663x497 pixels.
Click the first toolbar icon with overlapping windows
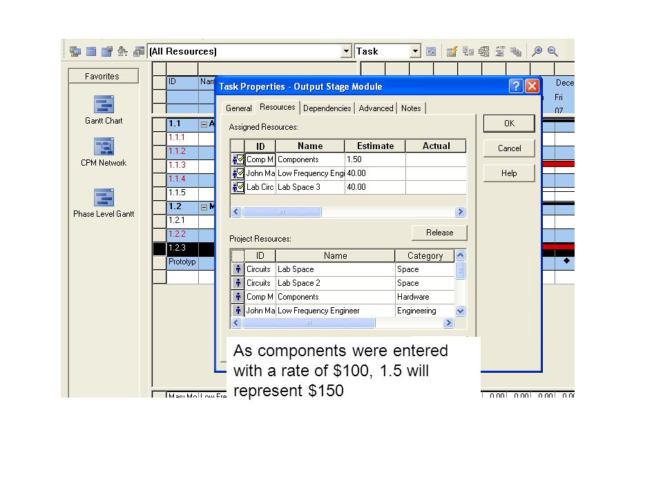click(75, 51)
